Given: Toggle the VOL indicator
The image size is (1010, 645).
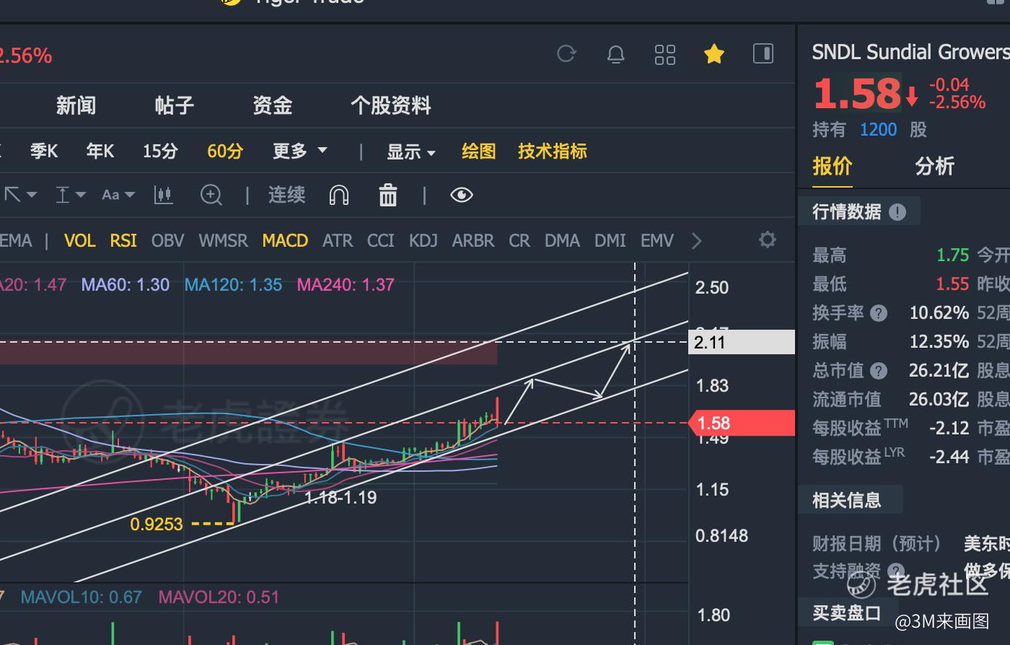Looking at the screenshot, I should (x=80, y=240).
